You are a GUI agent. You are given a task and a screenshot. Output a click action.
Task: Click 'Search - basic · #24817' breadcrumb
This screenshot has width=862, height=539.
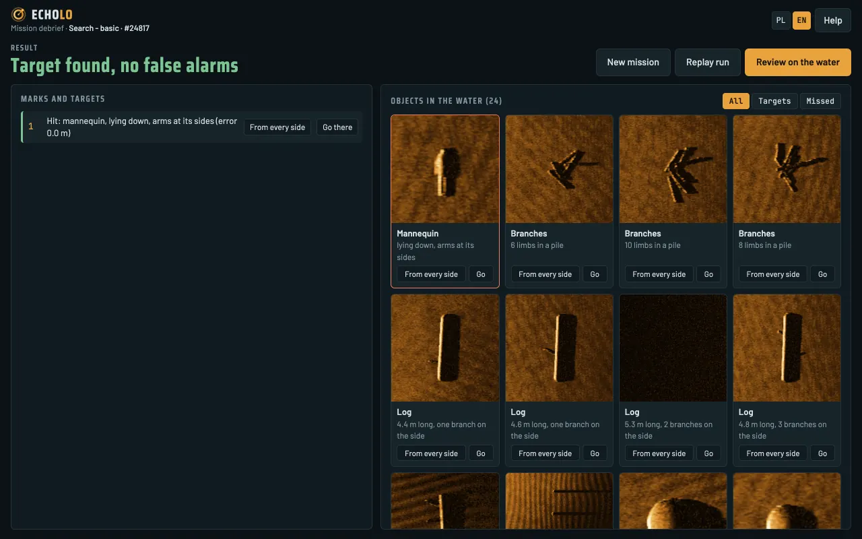109,28
